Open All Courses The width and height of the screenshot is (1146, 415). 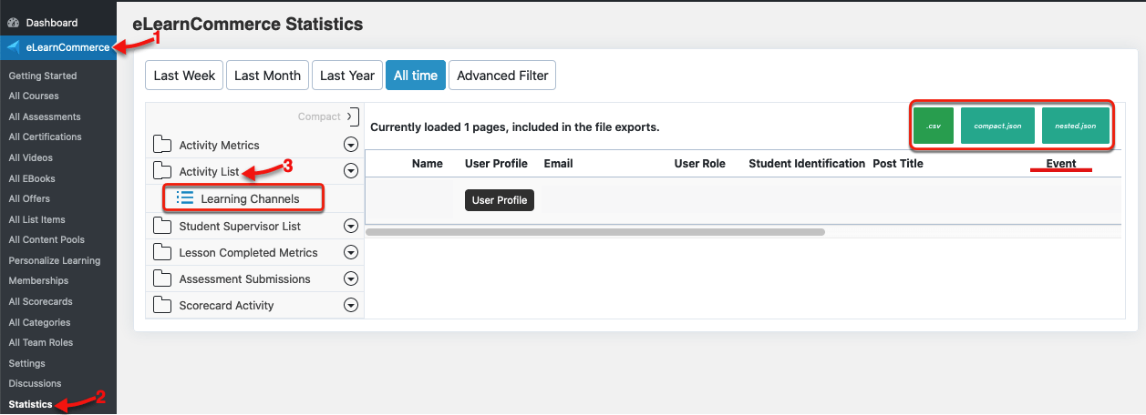click(x=34, y=96)
